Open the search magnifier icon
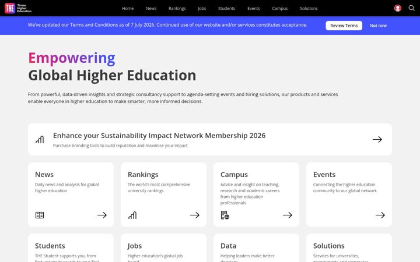This screenshot has height=262, width=420. tap(411, 8)
